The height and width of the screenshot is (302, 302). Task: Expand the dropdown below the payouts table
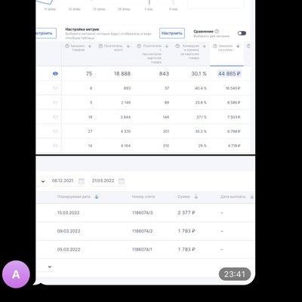click(50, 267)
